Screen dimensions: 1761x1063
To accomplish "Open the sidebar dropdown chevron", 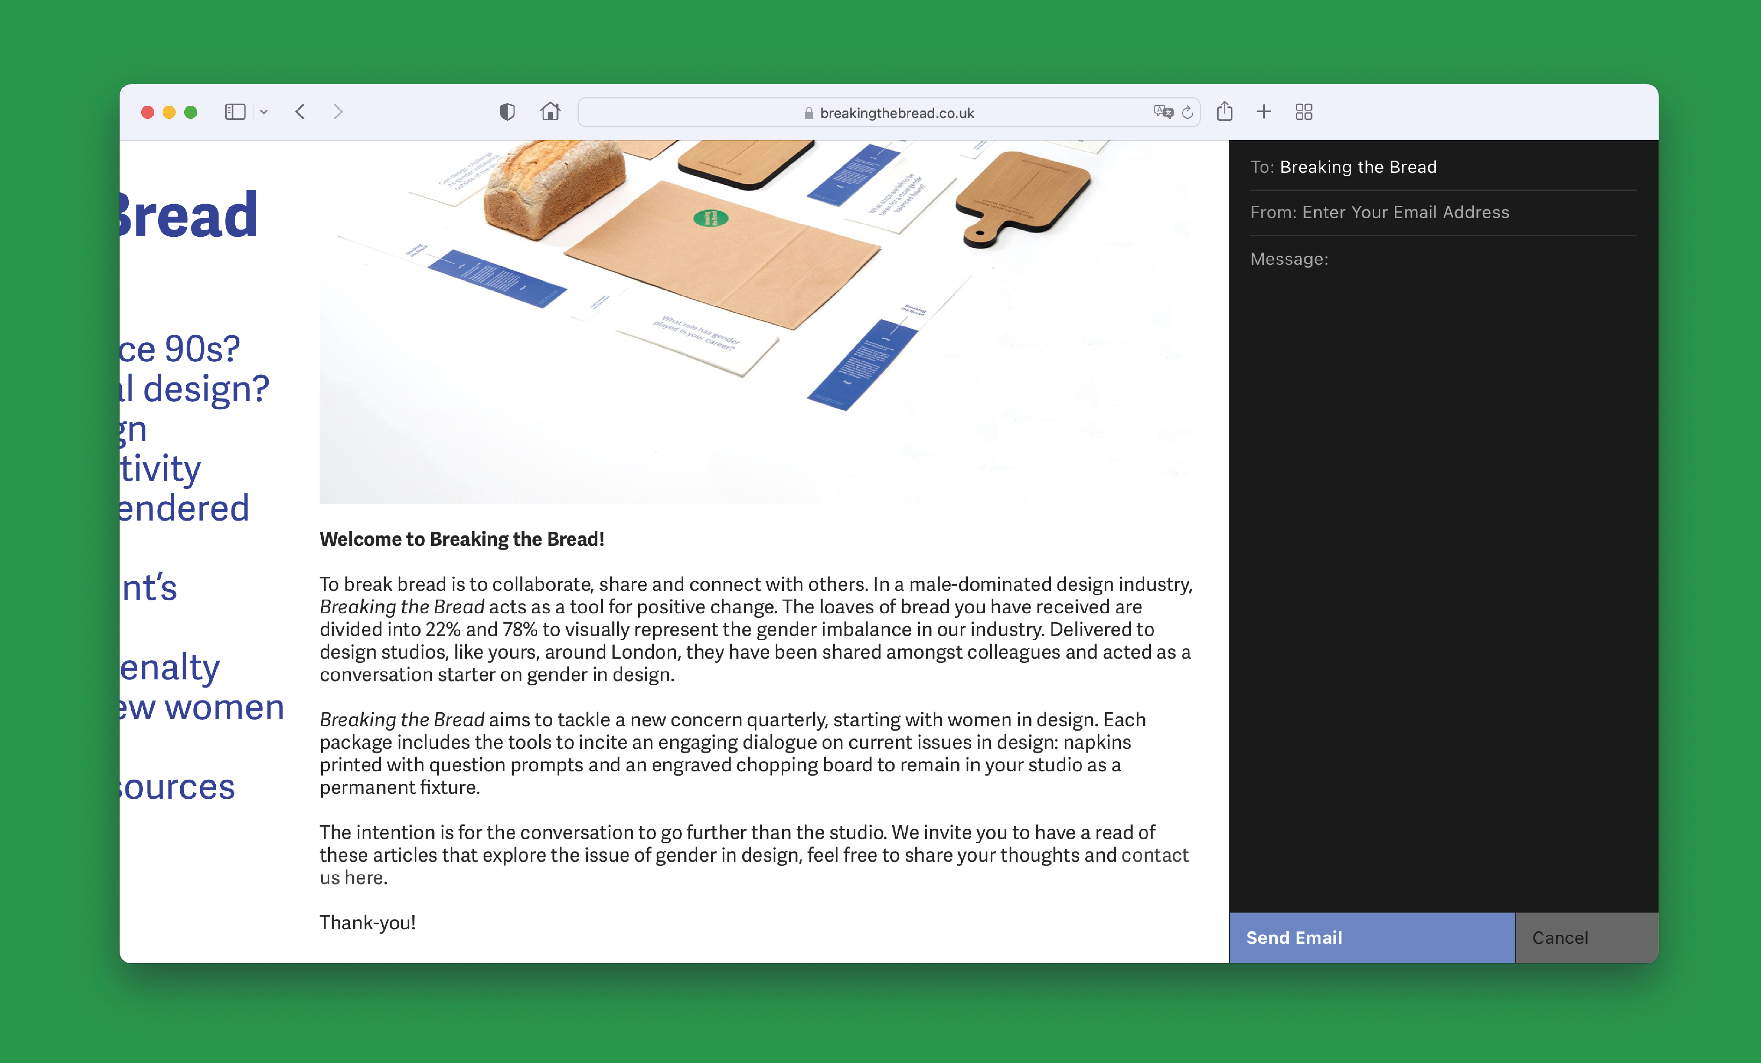I will coord(264,112).
